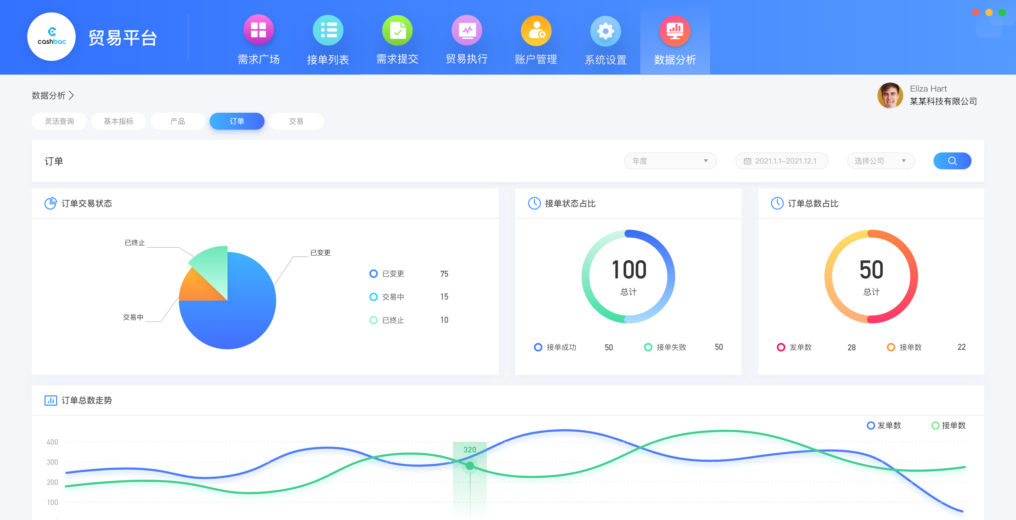This screenshot has height=520, width=1016.
Task: Click the 贸易平台 title
Action: (x=123, y=38)
